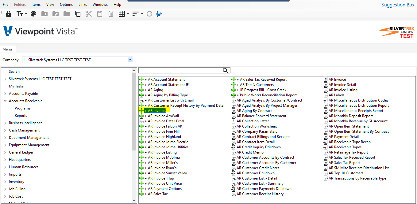Expand the Cash Management folder

click(x=5, y=130)
